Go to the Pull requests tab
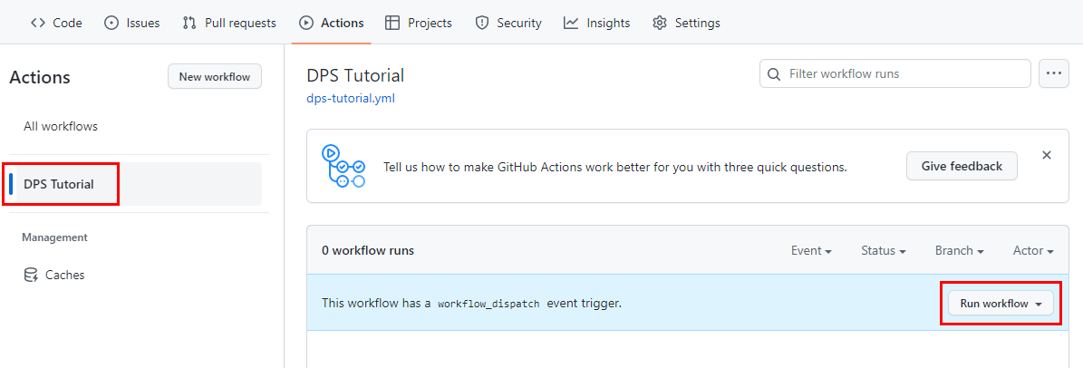This screenshot has height=368, width=1083. (x=228, y=23)
